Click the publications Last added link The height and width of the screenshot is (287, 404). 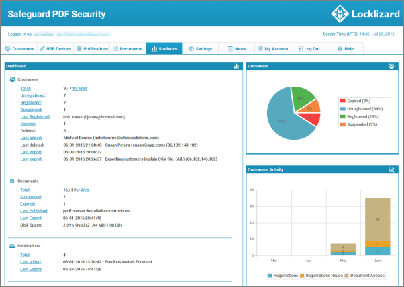31,262
